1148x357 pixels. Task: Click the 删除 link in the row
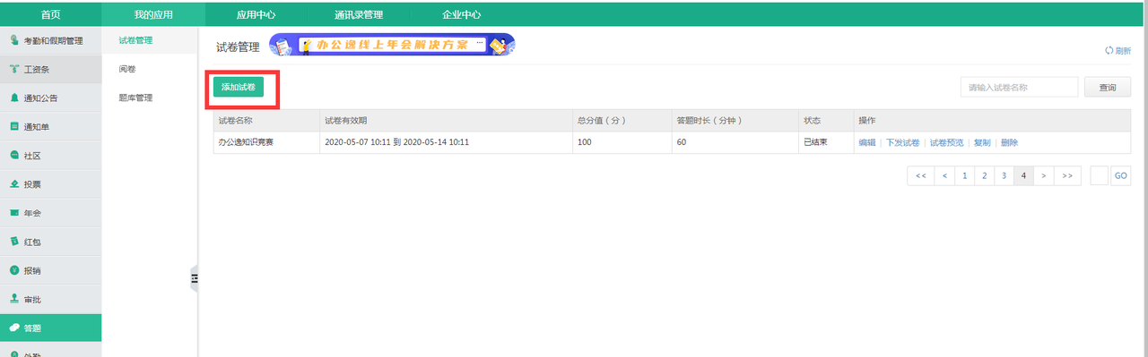tap(1009, 142)
